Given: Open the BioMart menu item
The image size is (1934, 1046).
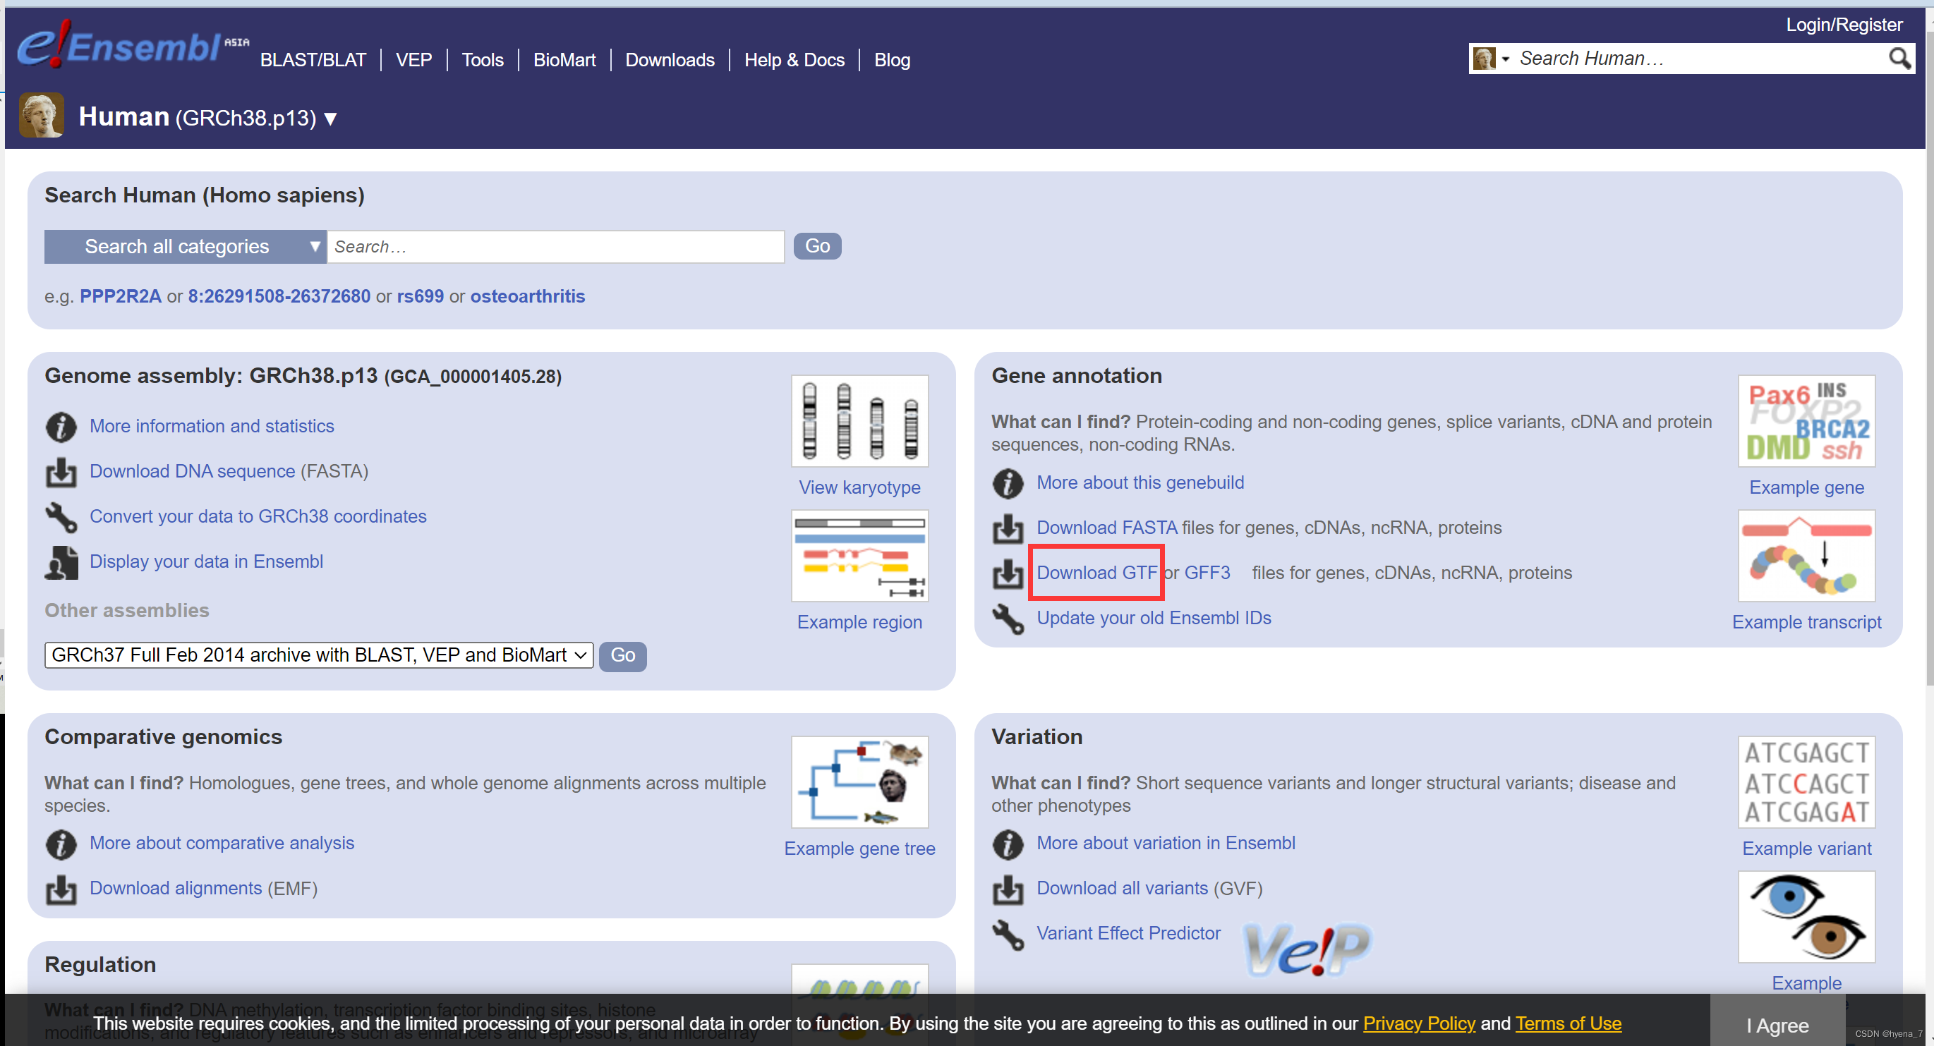Looking at the screenshot, I should click(564, 60).
